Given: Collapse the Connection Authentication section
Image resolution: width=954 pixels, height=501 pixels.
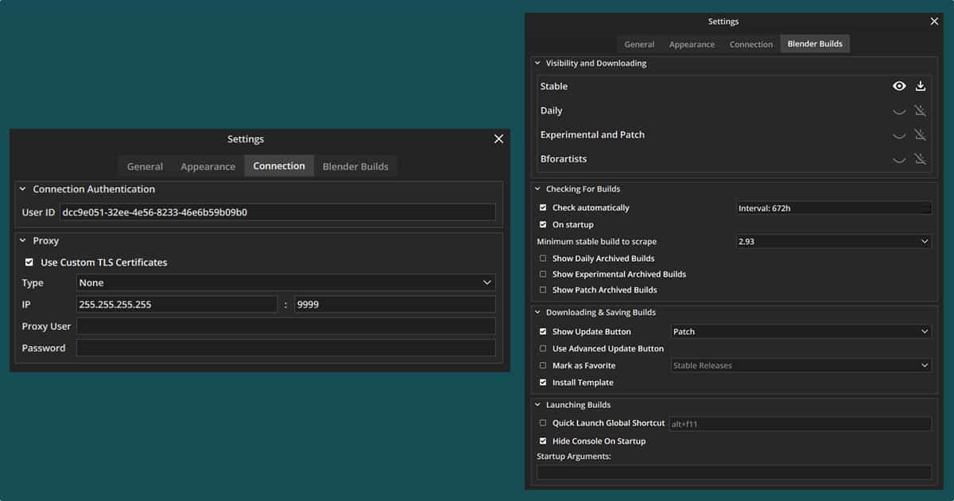Looking at the screenshot, I should click(22, 189).
